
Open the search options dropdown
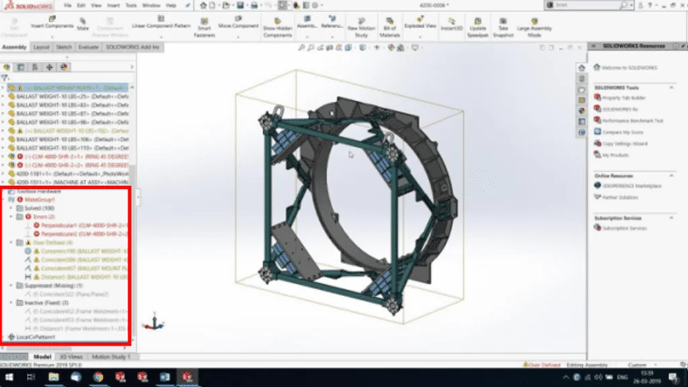(x=631, y=5)
